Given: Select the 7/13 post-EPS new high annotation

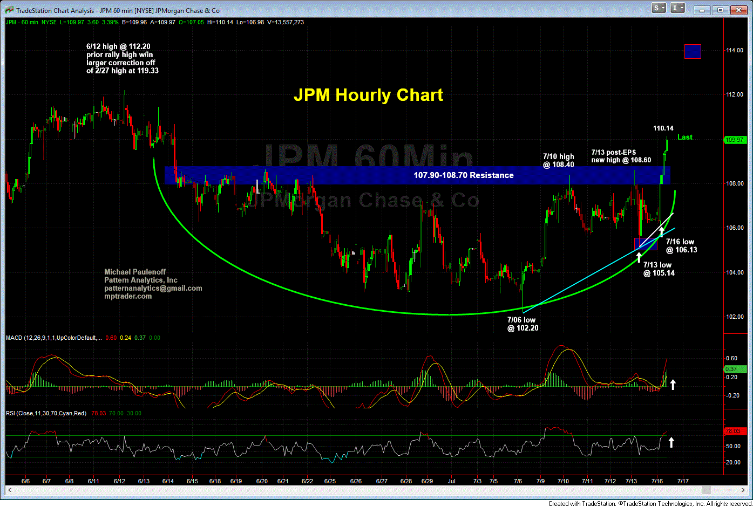Looking at the screenshot, I should point(621,156).
